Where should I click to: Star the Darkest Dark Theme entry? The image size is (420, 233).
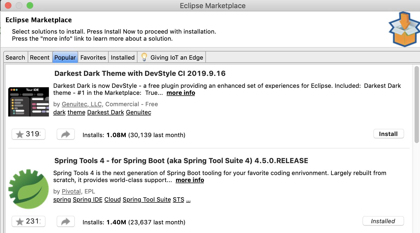coord(28,134)
